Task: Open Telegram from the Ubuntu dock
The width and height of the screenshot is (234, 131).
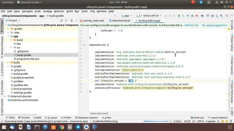Action: [x=78, y=127]
